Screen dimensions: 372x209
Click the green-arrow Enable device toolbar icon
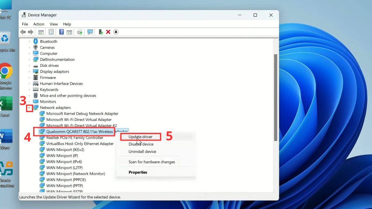[100, 32]
